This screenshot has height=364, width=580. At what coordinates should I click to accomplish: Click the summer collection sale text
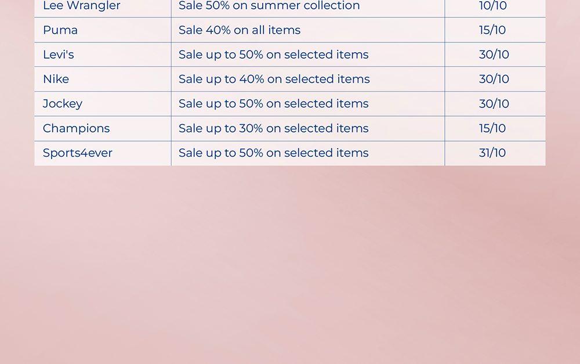pyautogui.click(x=269, y=6)
